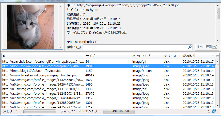
Task: Click up arrow of cache list scrollbar
Action: click(x=217, y=61)
